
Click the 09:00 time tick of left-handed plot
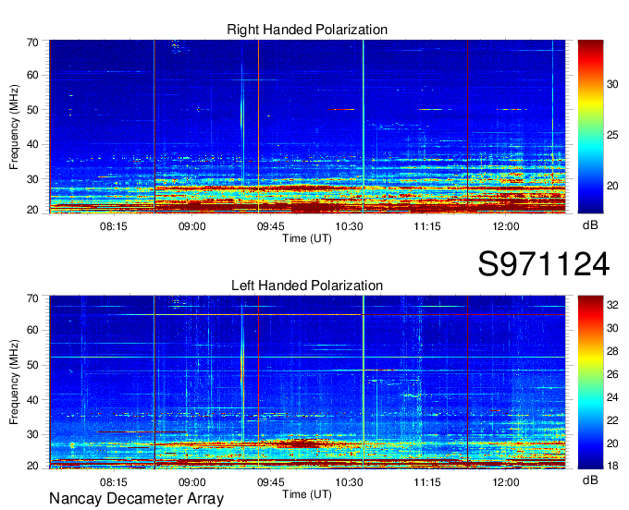click(x=191, y=482)
